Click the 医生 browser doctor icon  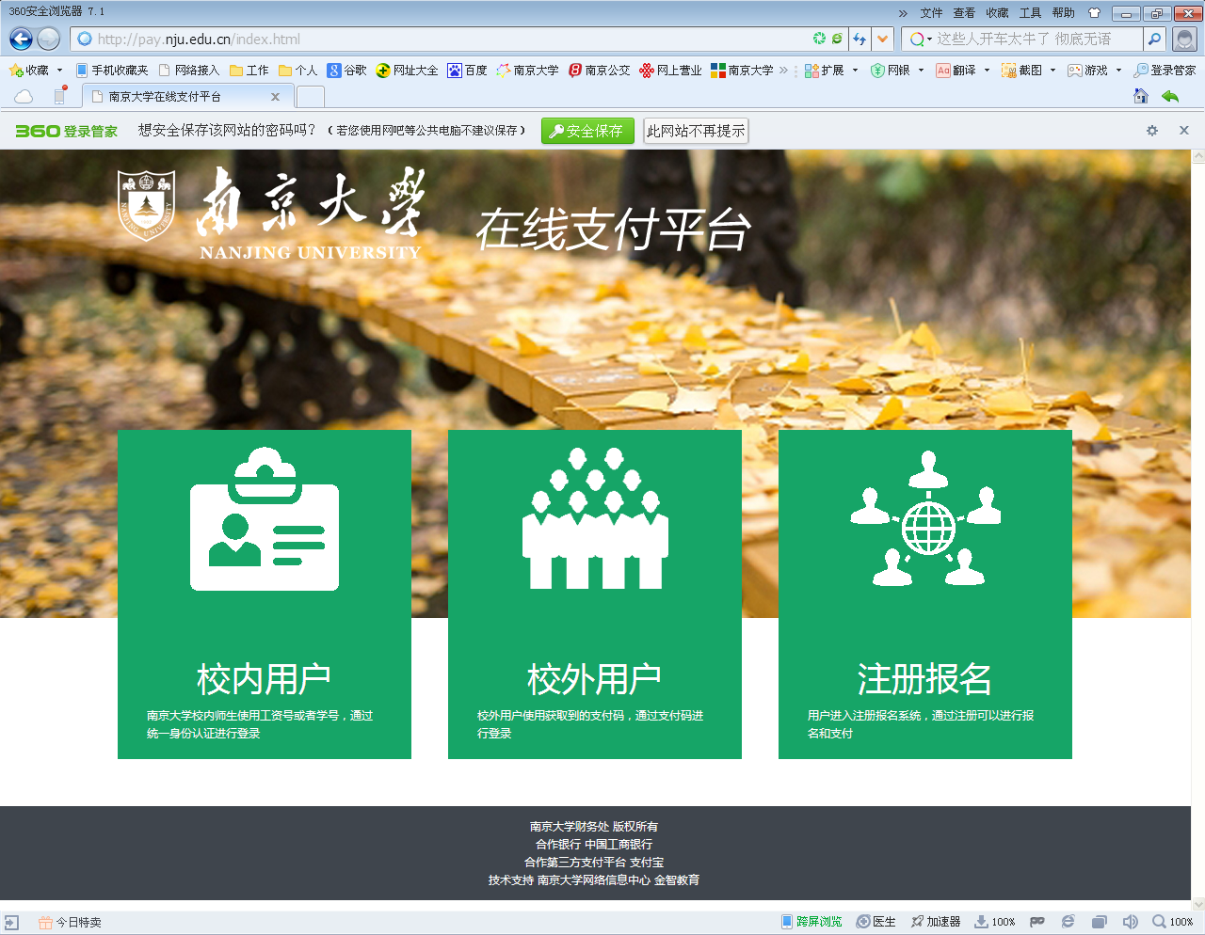(x=876, y=922)
